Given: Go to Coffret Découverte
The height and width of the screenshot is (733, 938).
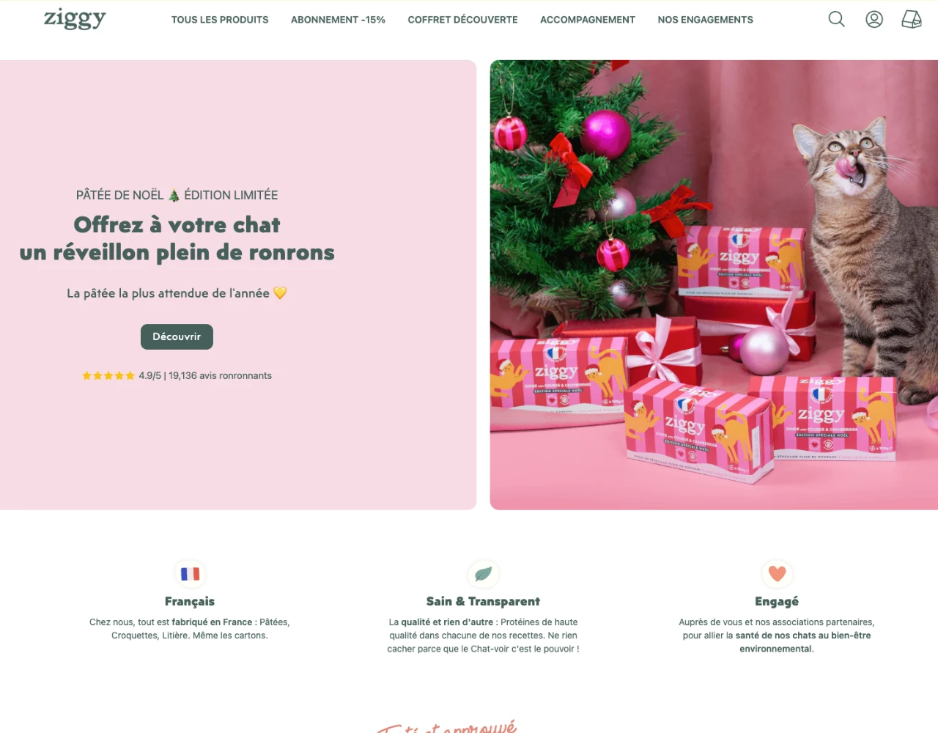Looking at the screenshot, I should (x=462, y=20).
